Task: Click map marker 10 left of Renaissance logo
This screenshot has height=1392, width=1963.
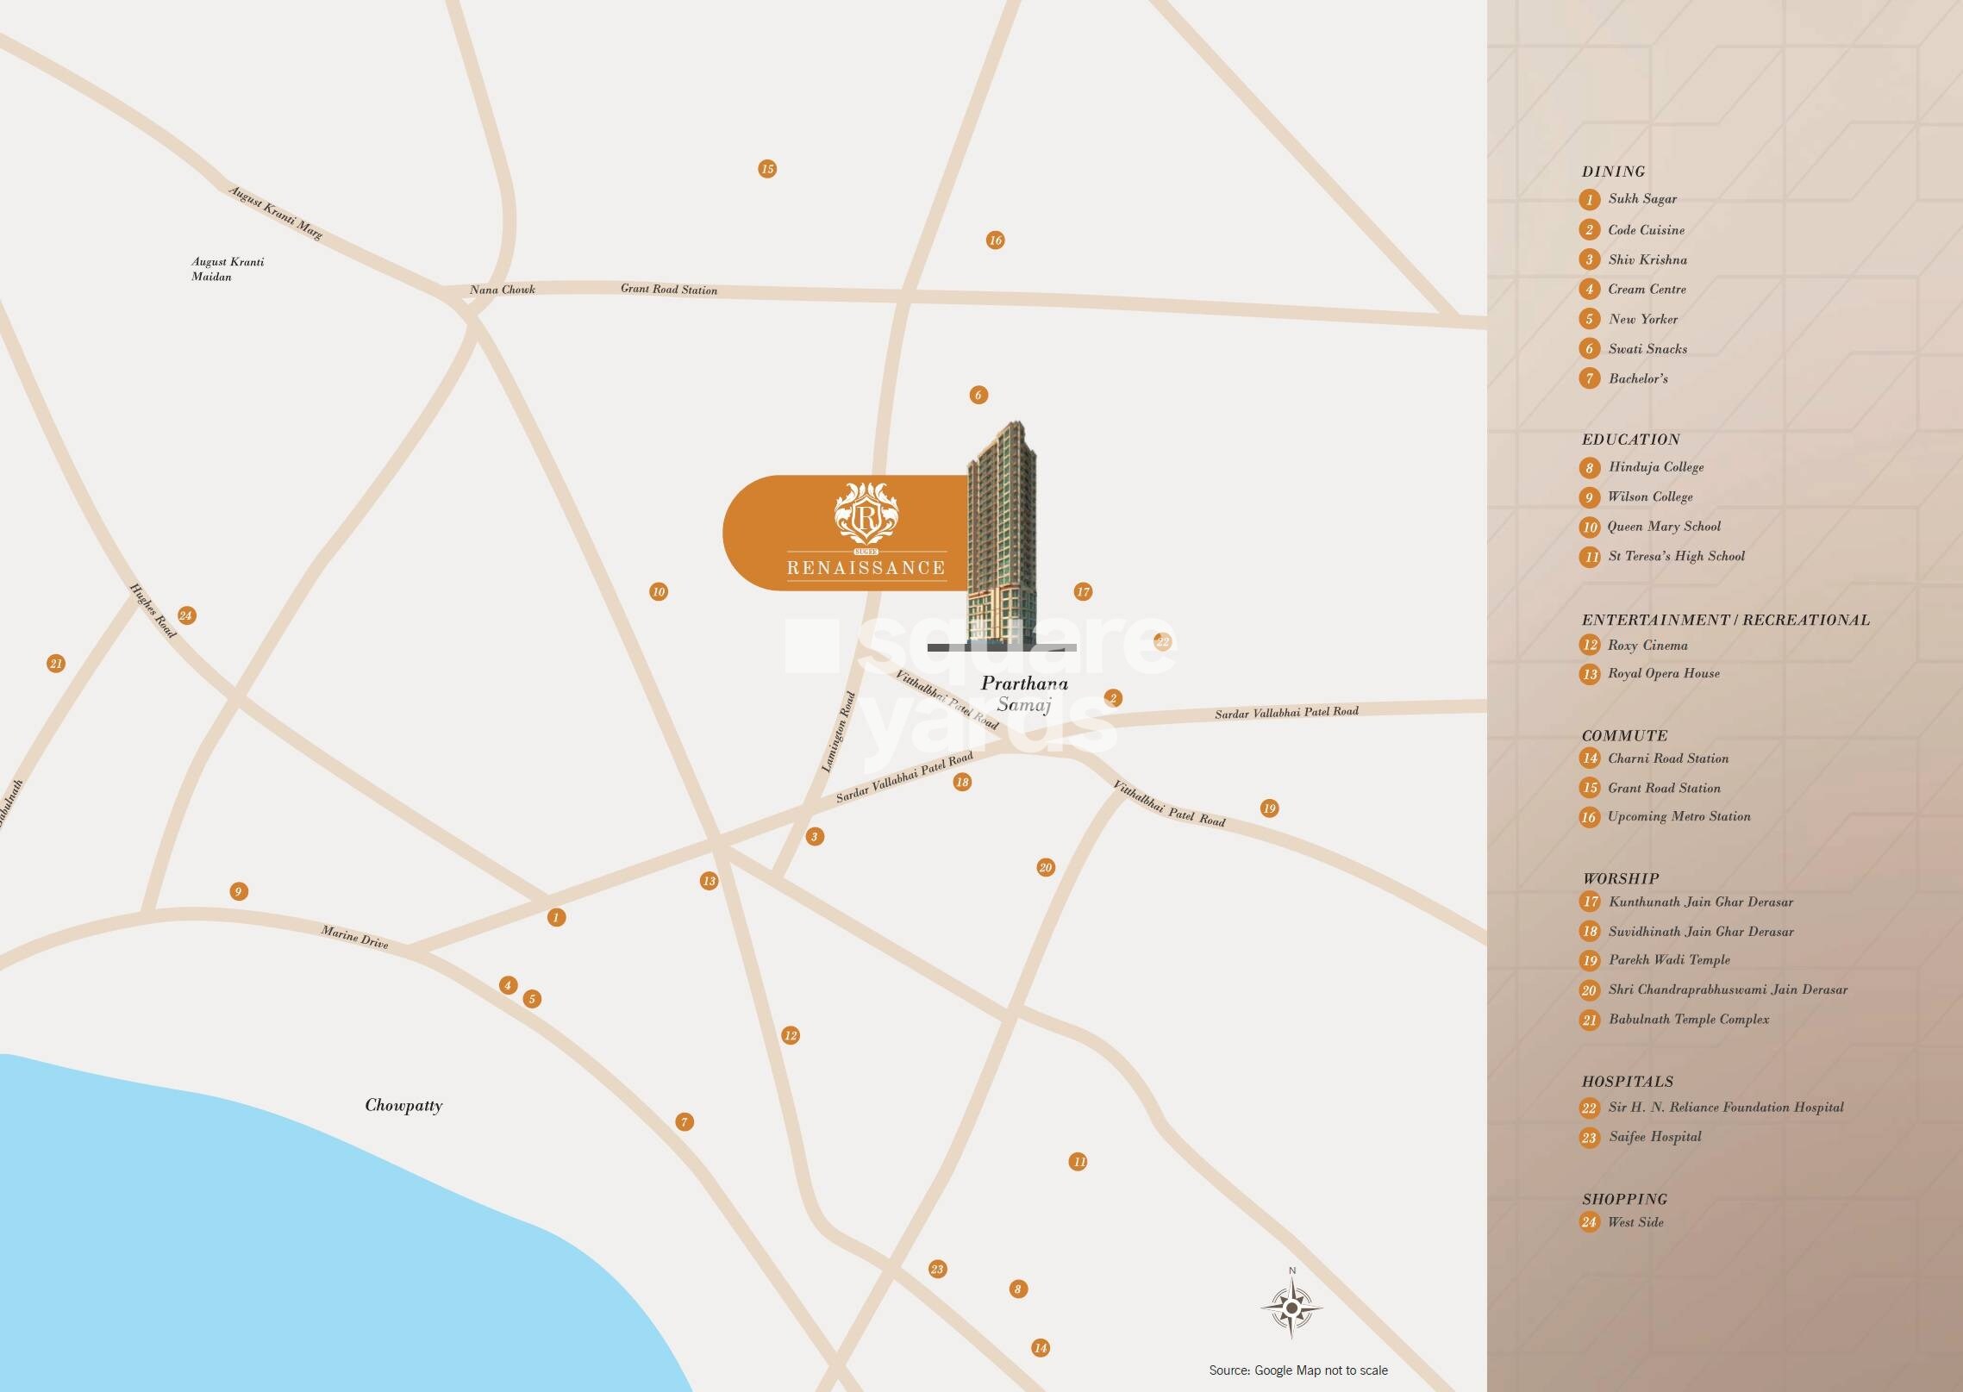Action: point(659,592)
